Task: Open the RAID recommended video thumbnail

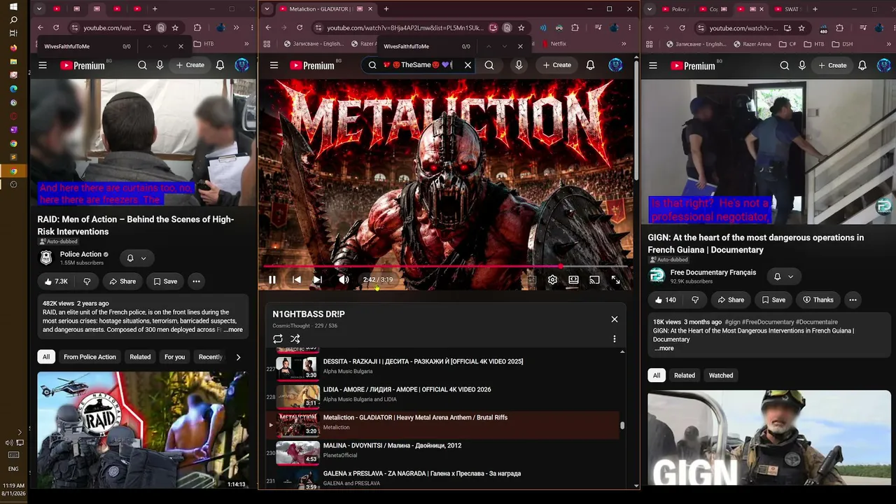Action: [x=143, y=430]
